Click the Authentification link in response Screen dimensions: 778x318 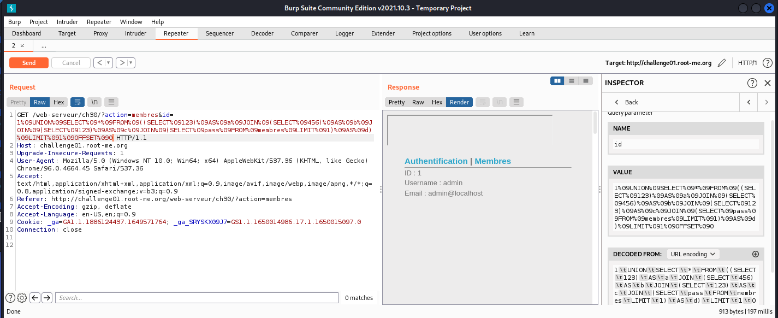point(436,161)
